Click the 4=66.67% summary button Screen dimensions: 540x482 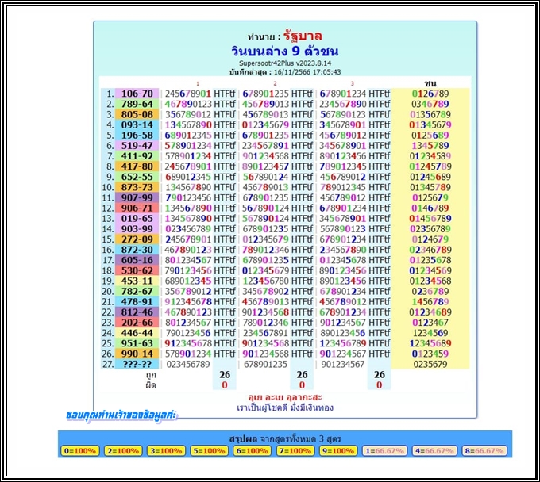click(434, 451)
